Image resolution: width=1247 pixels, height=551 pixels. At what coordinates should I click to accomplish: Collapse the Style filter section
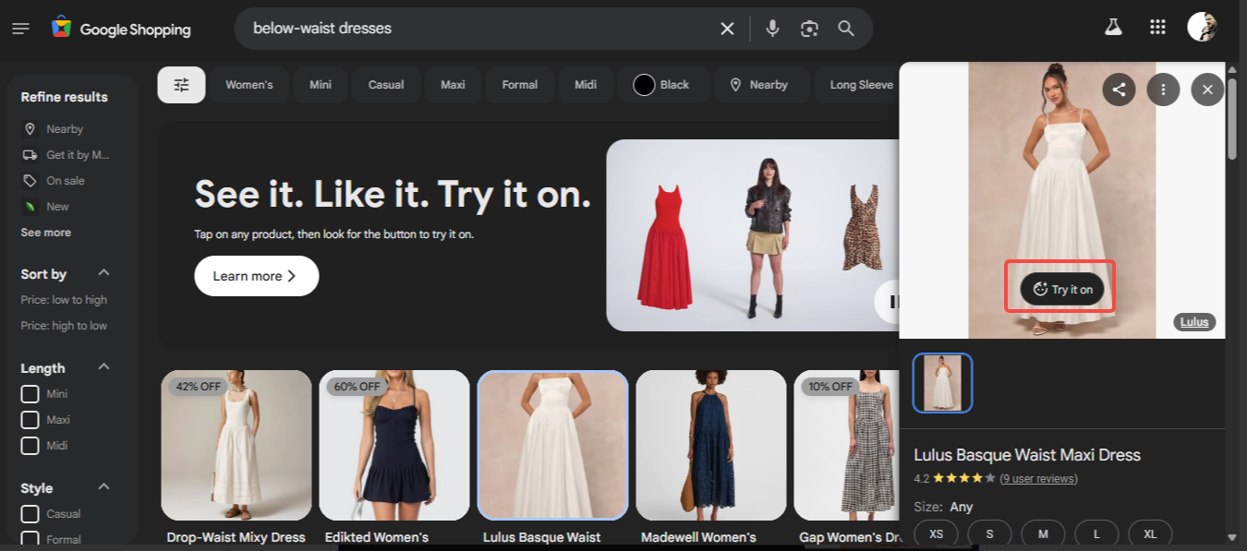(x=103, y=486)
